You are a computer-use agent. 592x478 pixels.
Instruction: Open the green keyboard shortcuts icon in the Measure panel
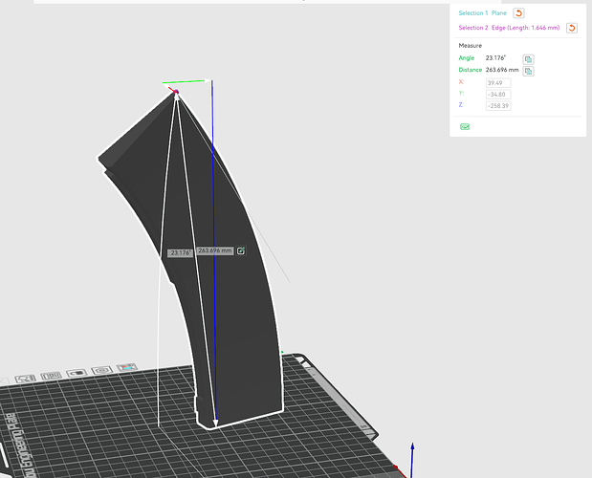[465, 127]
